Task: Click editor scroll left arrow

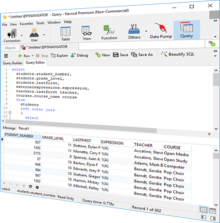Action: (x=3, y=121)
